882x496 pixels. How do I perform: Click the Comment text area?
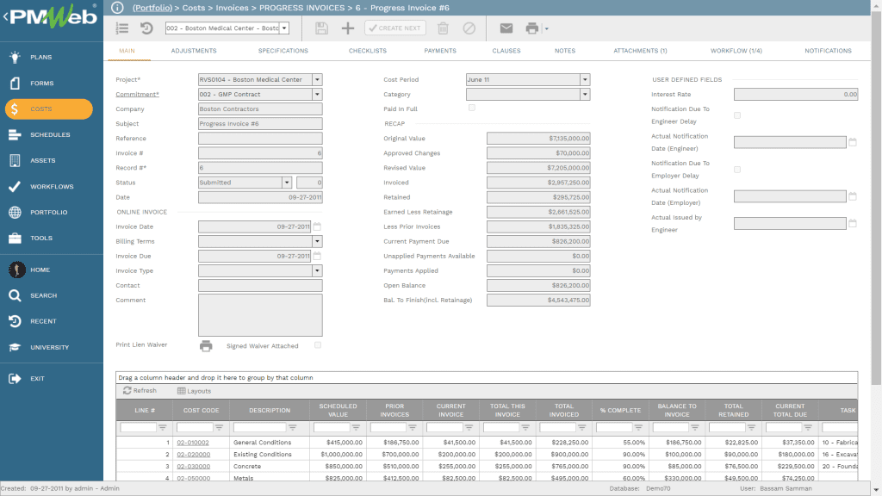[x=260, y=315]
